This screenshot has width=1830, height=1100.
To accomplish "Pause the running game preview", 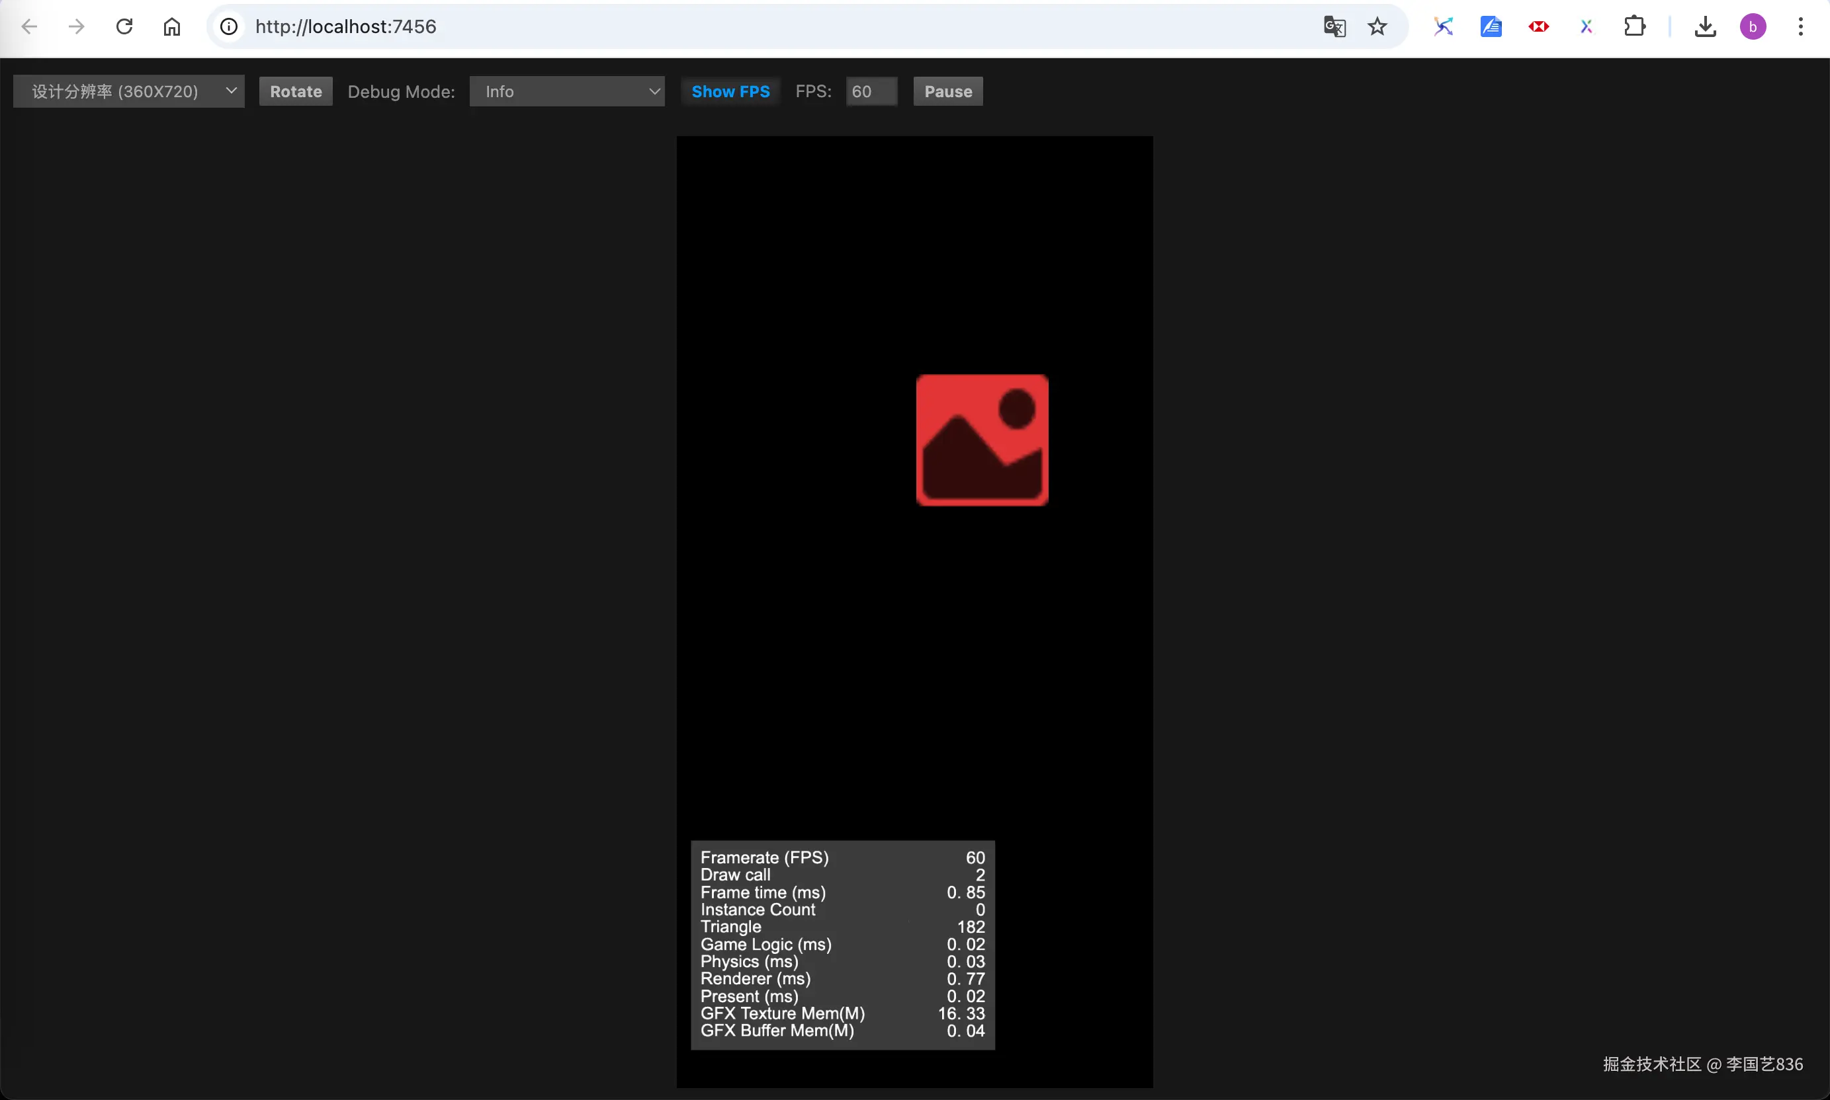I will click(947, 91).
